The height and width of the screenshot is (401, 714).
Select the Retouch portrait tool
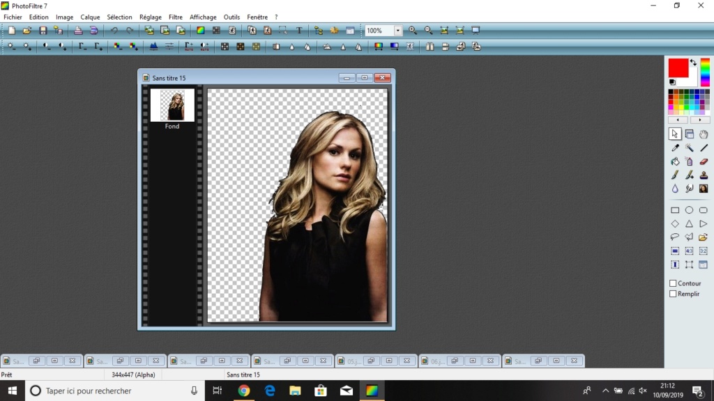pos(704,188)
